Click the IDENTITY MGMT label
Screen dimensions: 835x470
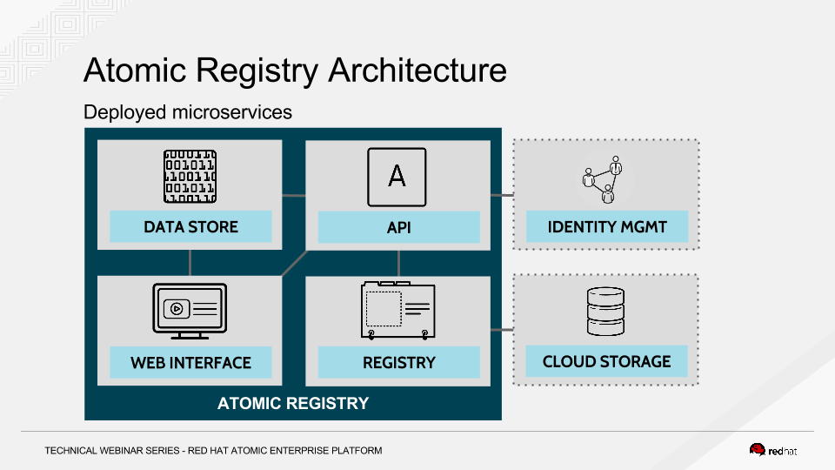tap(607, 227)
